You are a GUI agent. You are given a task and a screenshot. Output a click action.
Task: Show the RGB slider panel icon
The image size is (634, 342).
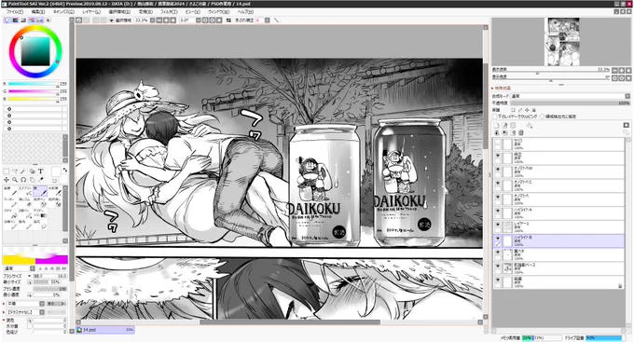point(15,21)
